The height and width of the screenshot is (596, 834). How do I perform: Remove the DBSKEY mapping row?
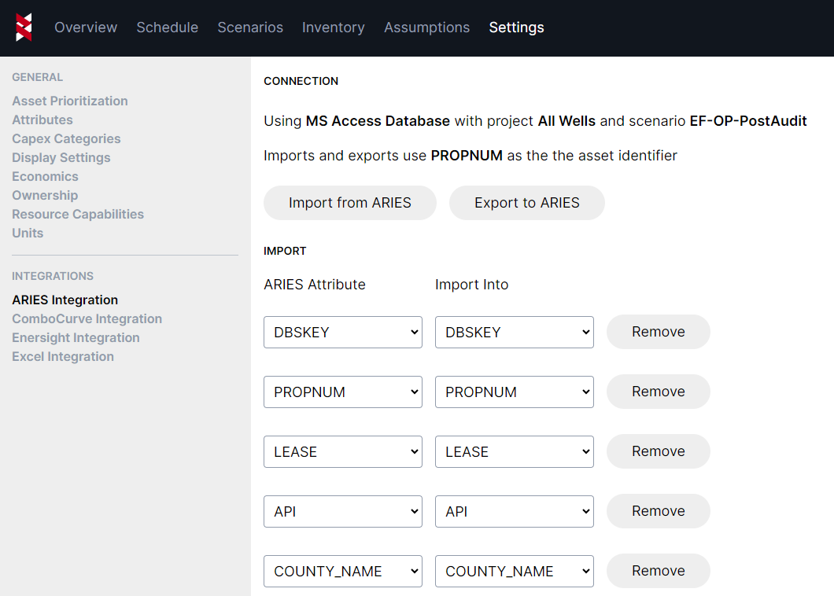click(658, 332)
